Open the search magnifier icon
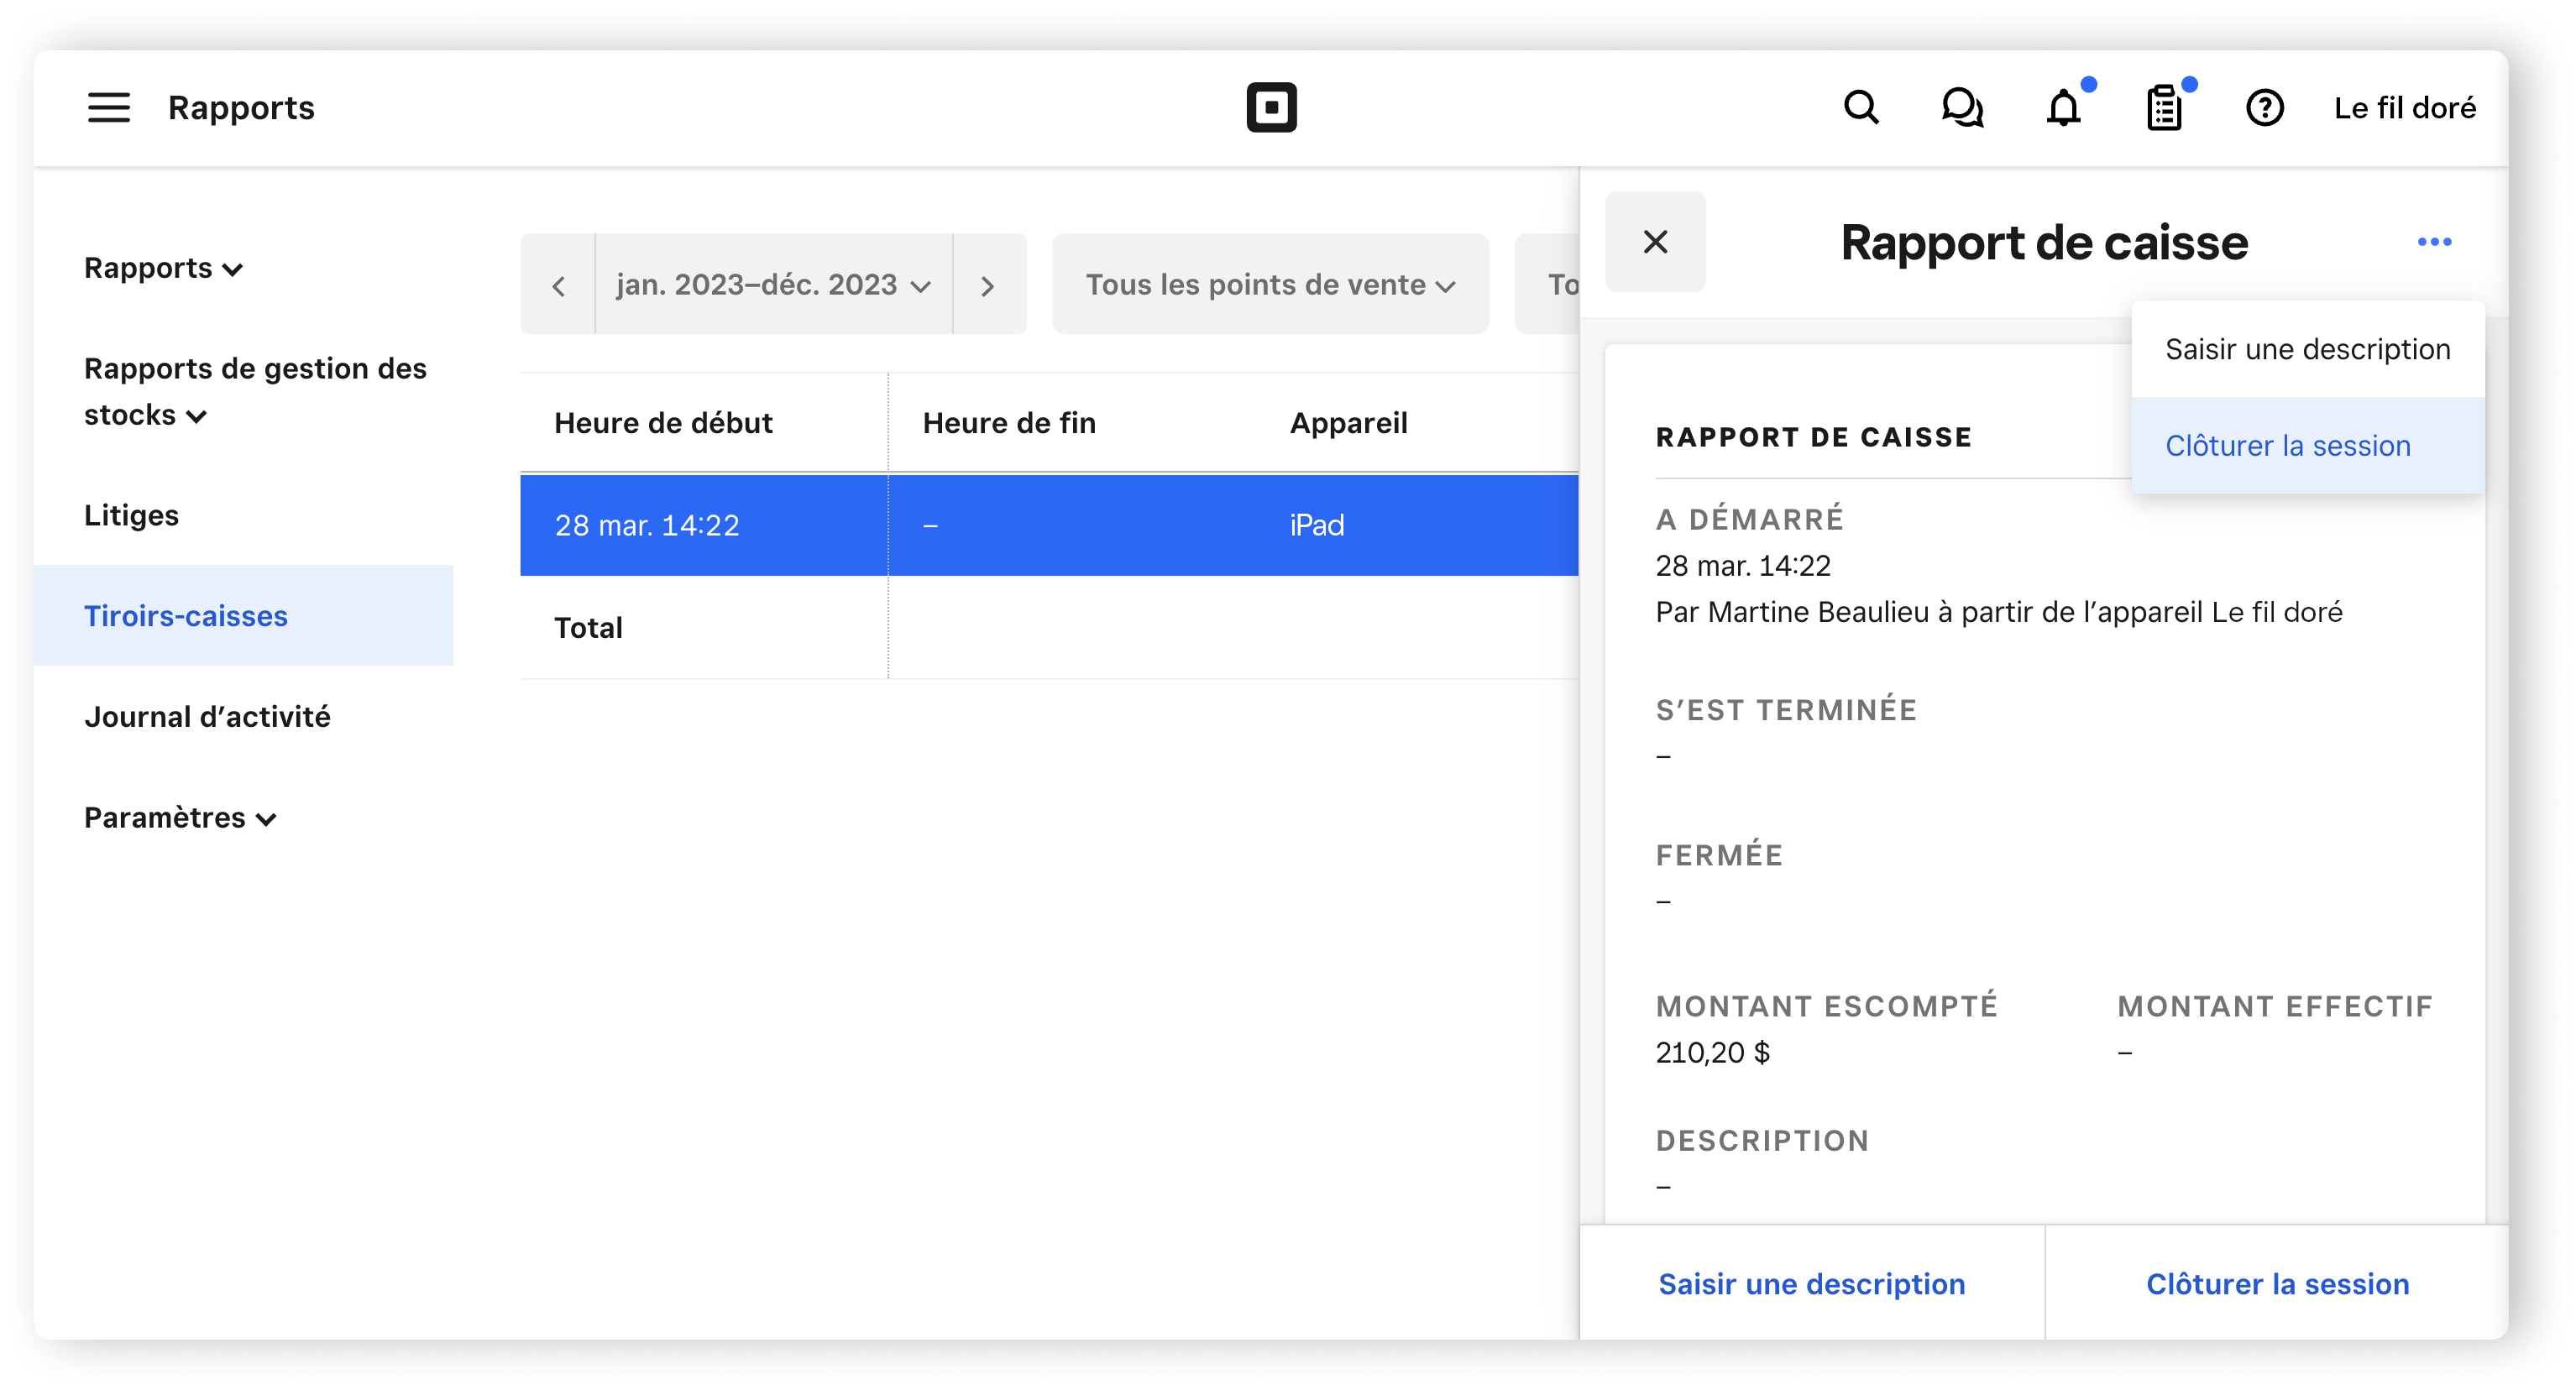This screenshot has width=2576, height=1390. [1861, 107]
